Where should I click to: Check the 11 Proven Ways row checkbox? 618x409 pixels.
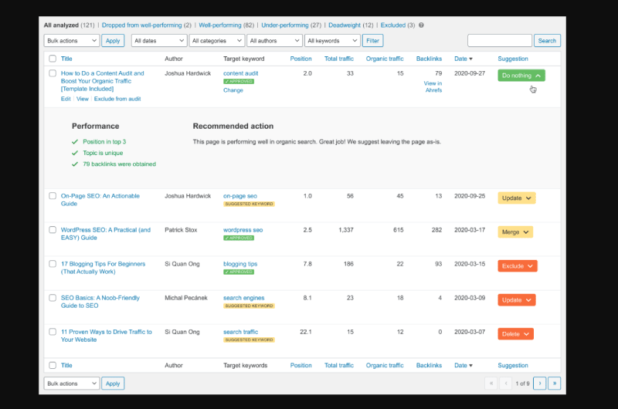53,332
